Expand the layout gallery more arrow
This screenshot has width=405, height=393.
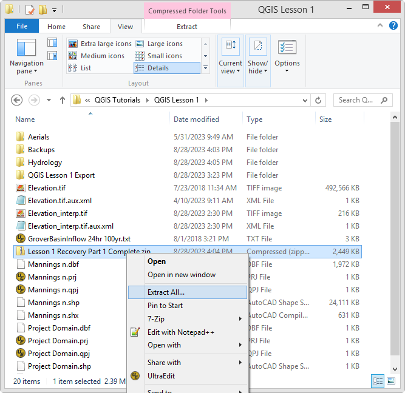click(x=205, y=68)
